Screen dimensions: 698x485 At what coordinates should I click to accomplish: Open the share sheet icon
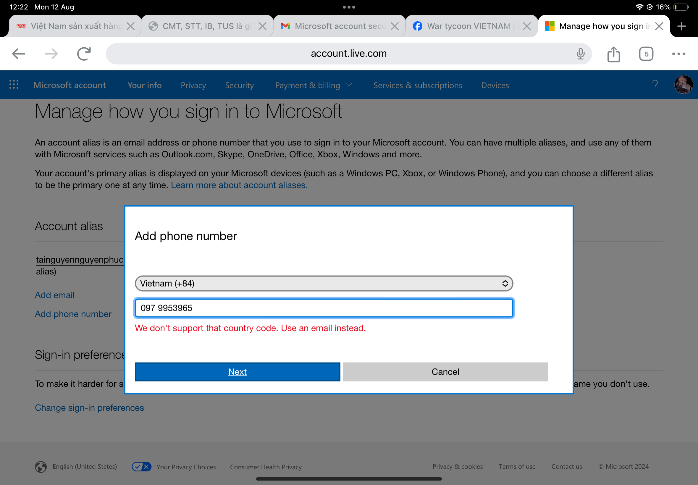[613, 54]
